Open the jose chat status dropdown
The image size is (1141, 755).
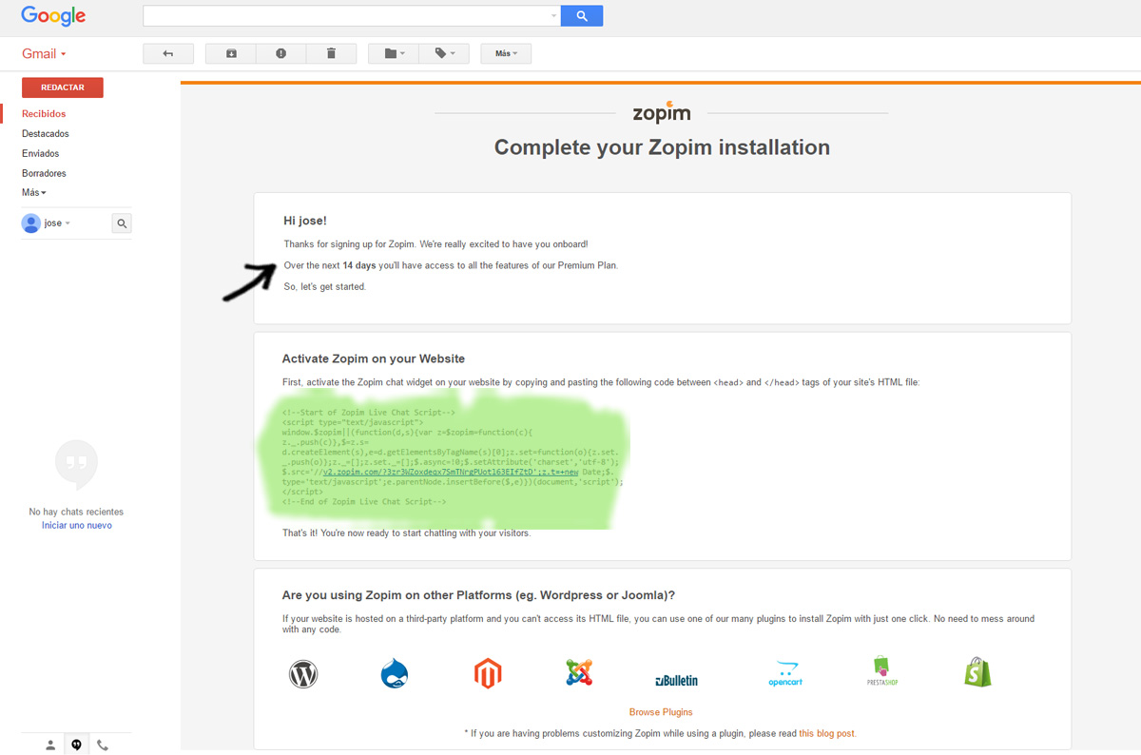click(58, 223)
